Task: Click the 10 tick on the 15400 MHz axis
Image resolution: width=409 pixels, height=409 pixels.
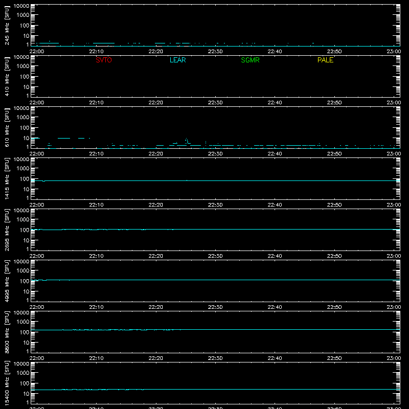Action: tap(26, 394)
